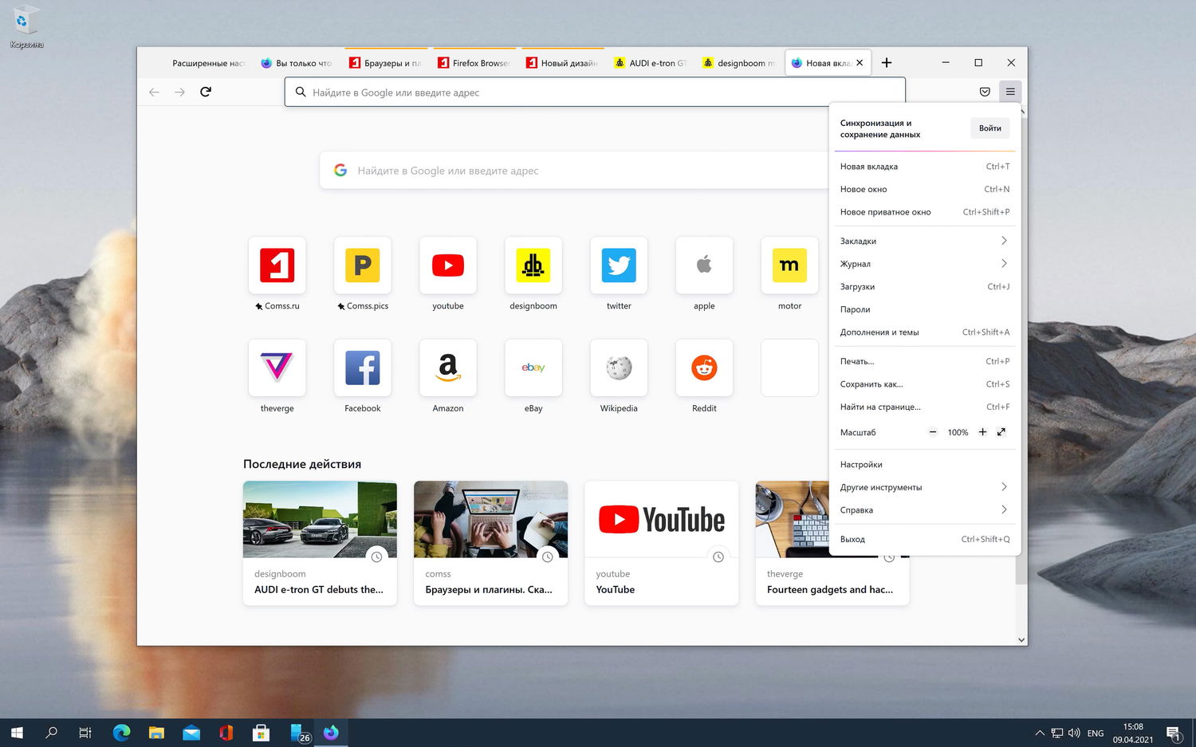Switch to the AUDI e-tron GT tab
Viewport: 1196px width, 747px height.
click(x=651, y=63)
